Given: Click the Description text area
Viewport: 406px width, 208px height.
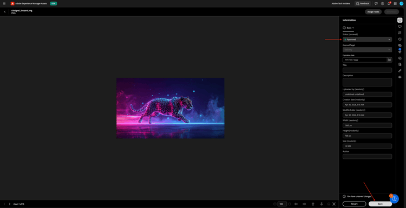Looking at the screenshot, I should (x=367, y=82).
